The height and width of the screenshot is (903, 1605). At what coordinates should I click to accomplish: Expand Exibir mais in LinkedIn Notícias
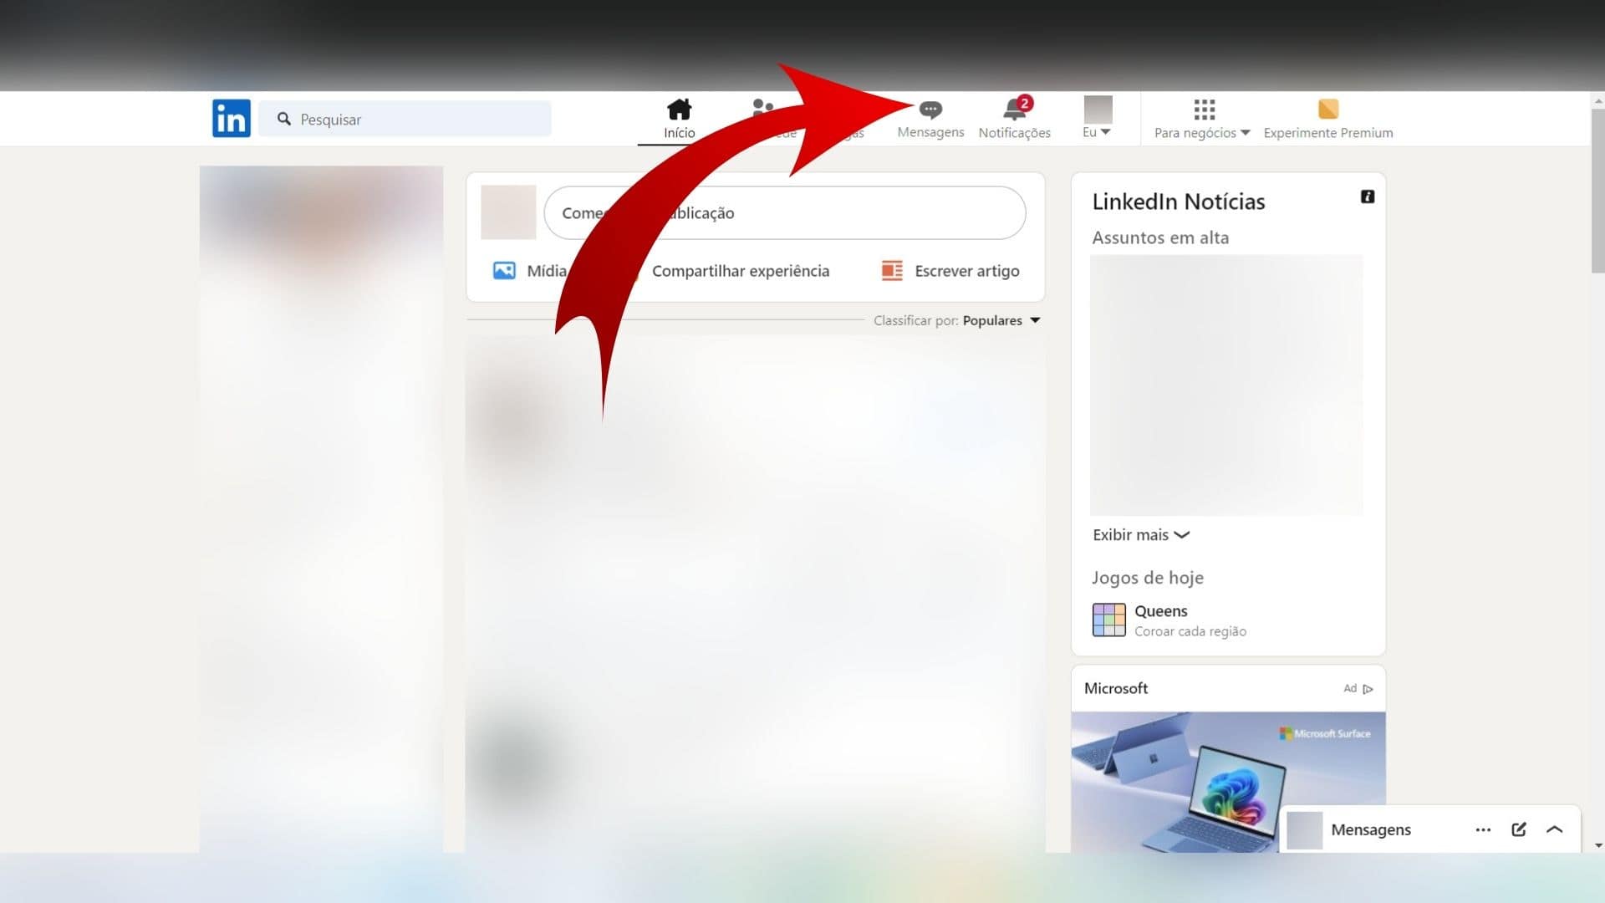click(x=1140, y=535)
